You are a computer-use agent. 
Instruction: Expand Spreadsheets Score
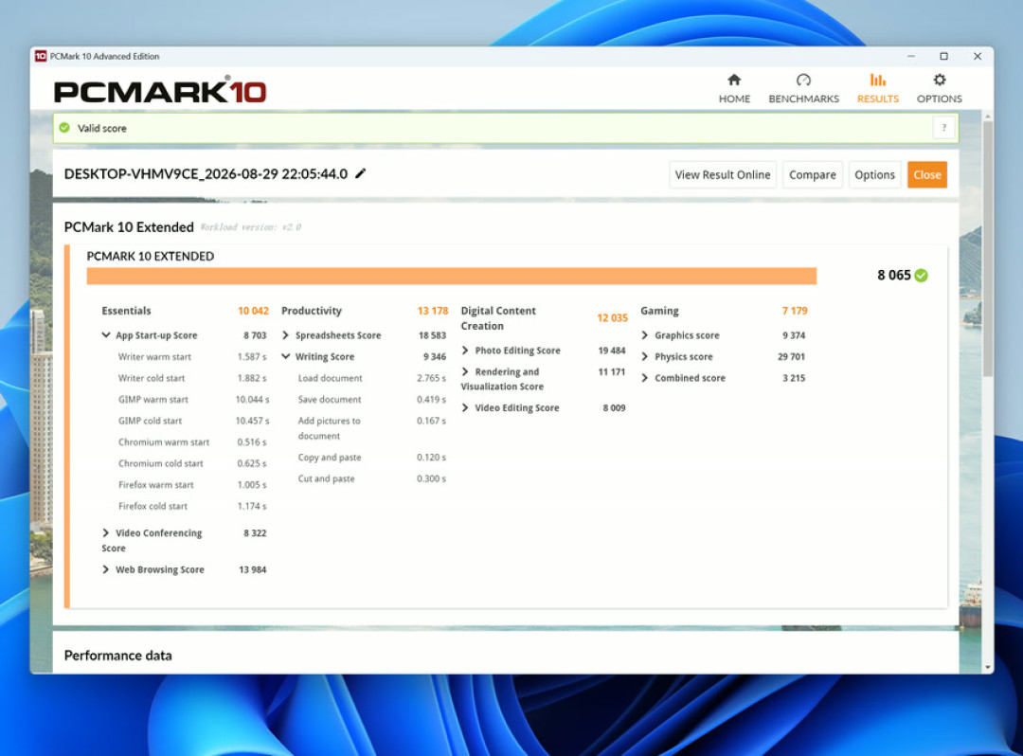(285, 335)
